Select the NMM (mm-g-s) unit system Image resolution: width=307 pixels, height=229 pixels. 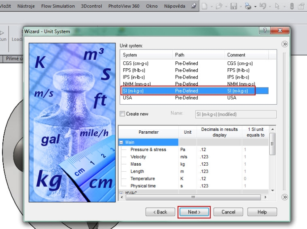(194, 84)
